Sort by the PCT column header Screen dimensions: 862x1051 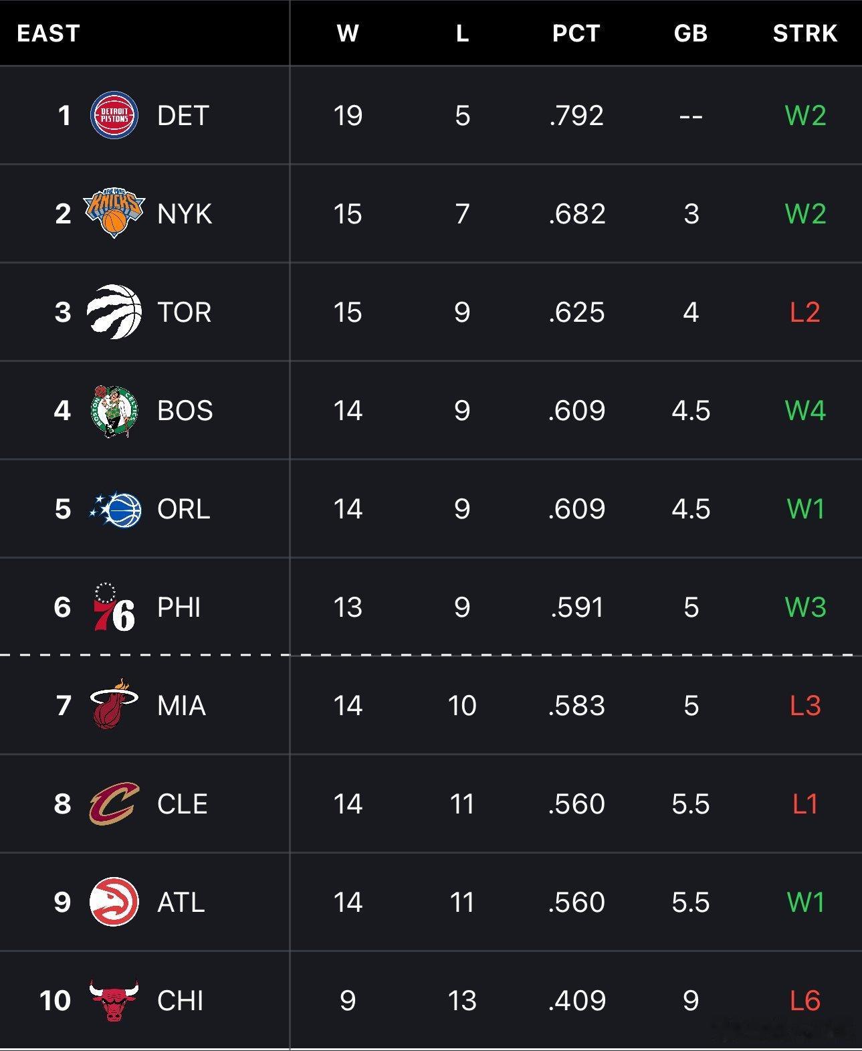point(576,33)
